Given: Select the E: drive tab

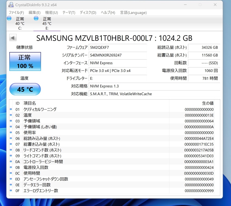Looking at the screenshot, I should pos(47,23).
